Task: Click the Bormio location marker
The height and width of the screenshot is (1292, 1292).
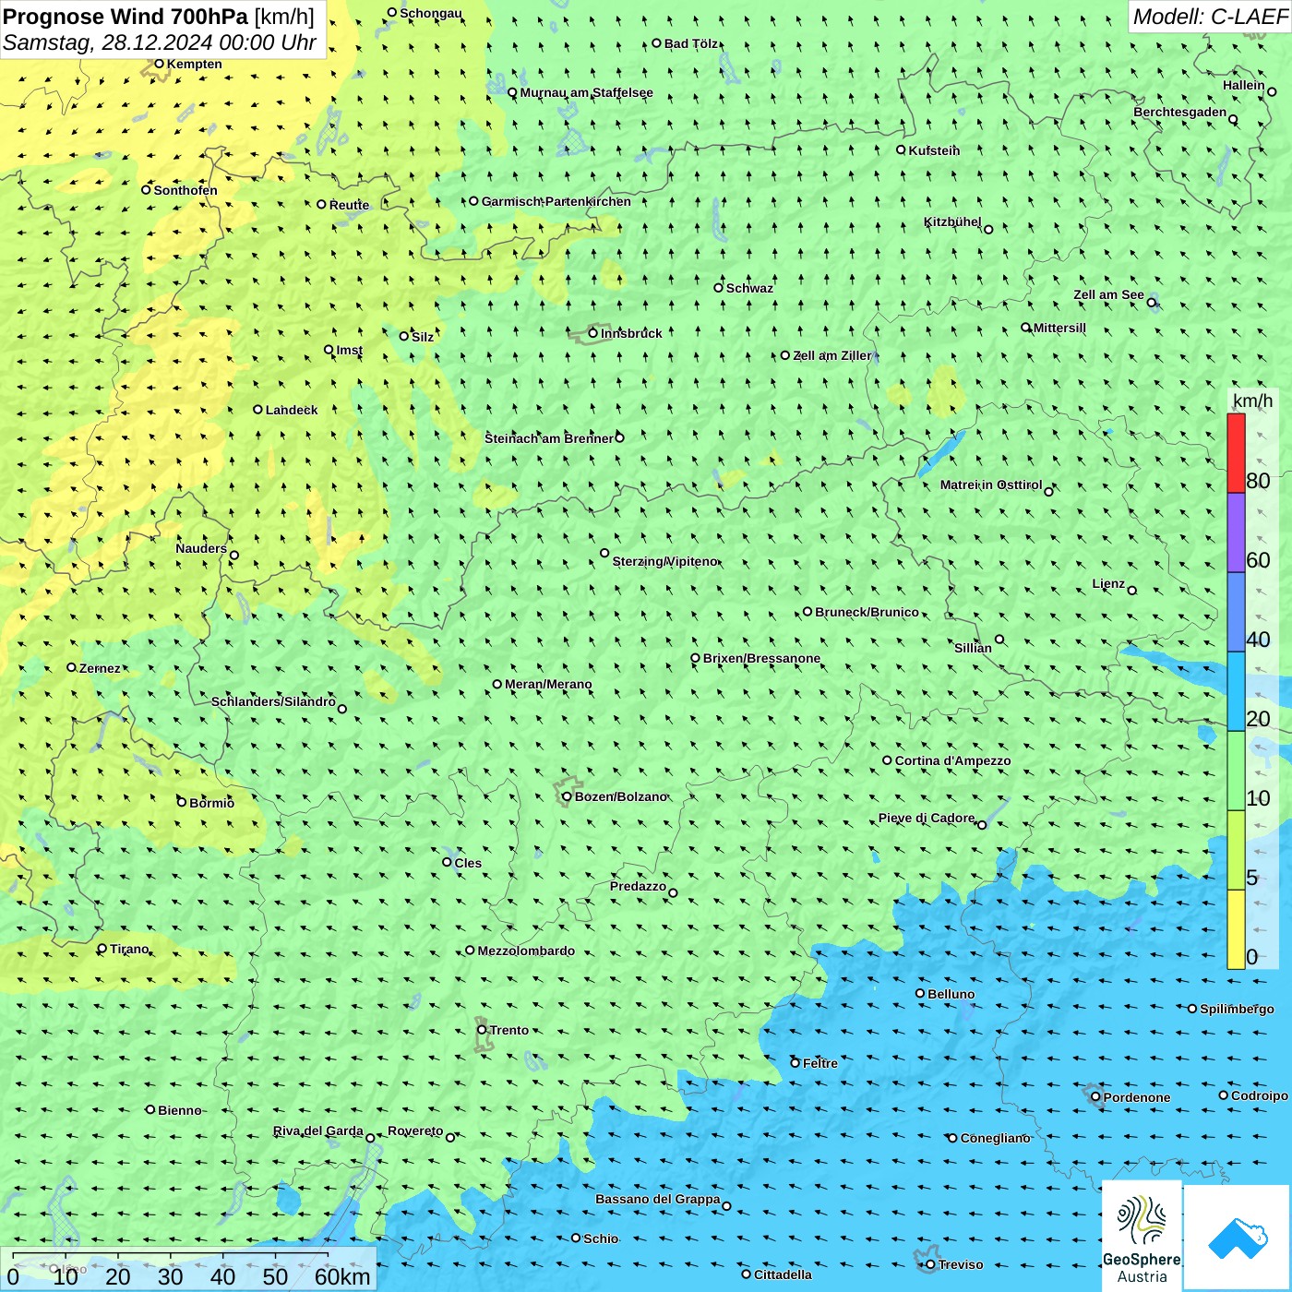Action: [182, 802]
